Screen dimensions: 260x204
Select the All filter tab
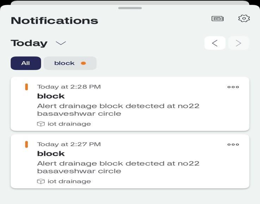26,63
